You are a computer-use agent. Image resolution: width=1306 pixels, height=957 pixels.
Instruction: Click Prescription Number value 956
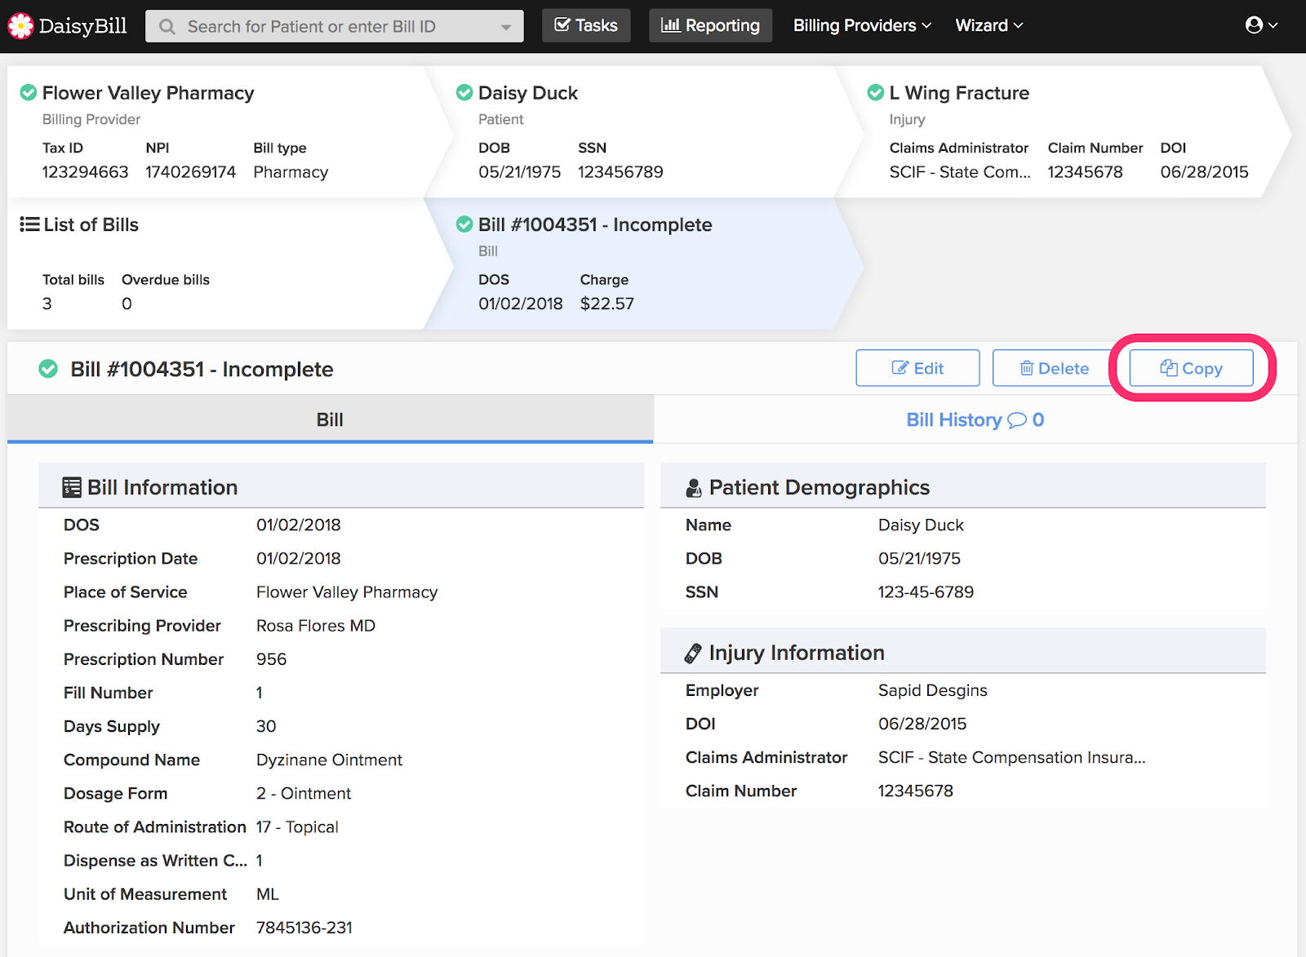point(271,659)
